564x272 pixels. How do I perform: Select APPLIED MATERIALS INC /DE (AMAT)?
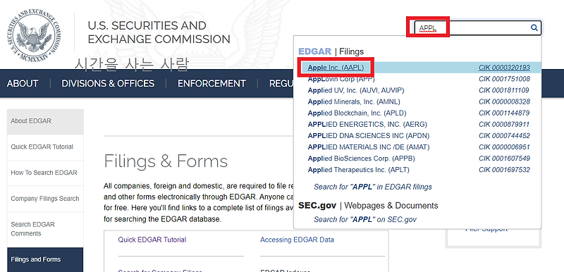tap(368, 147)
